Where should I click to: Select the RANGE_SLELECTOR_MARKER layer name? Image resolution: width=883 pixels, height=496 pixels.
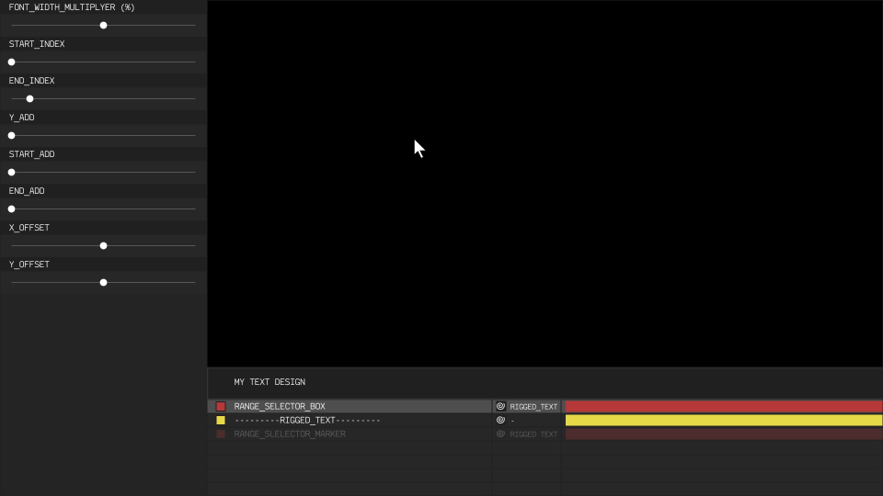[x=290, y=434]
